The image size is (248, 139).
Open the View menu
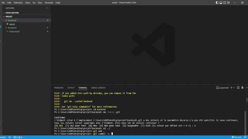[28, 3]
